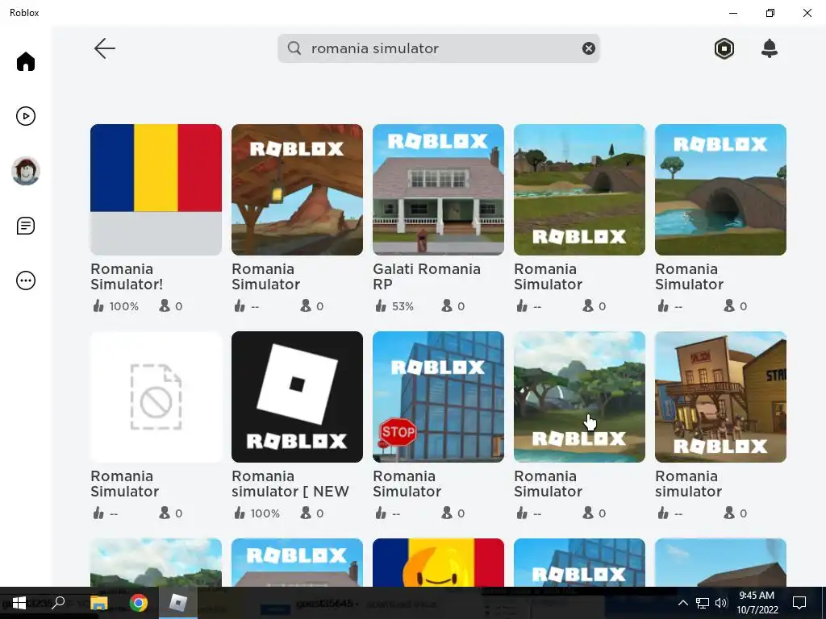Image resolution: width=826 pixels, height=619 pixels.
Task: Show hidden tray icons chevron
Action: point(682,603)
